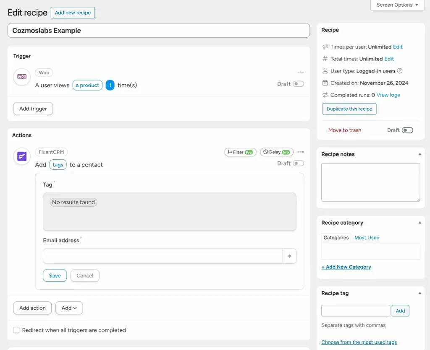Toggle the recipe Draft switch in sidebar

tap(407, 130)
